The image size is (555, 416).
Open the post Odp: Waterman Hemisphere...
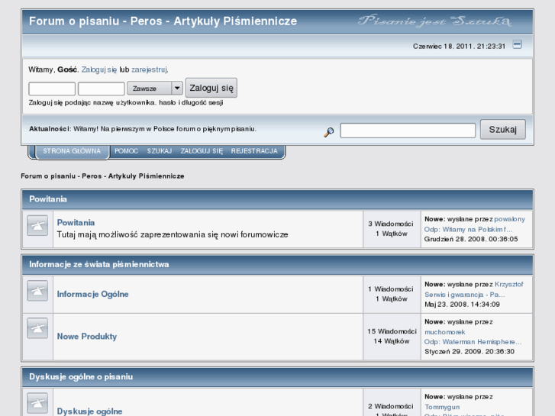473,342
